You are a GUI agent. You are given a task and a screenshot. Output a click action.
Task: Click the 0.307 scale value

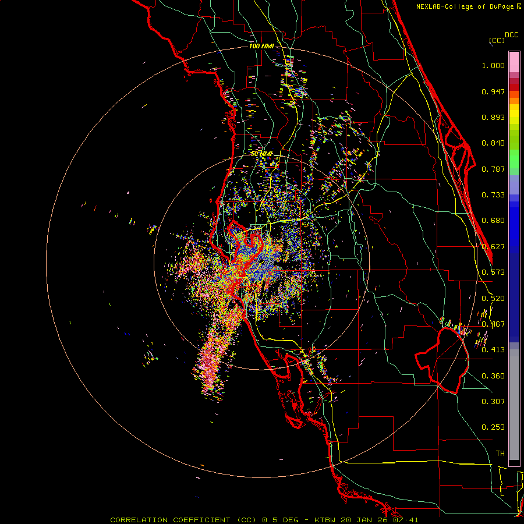[493, 402]
